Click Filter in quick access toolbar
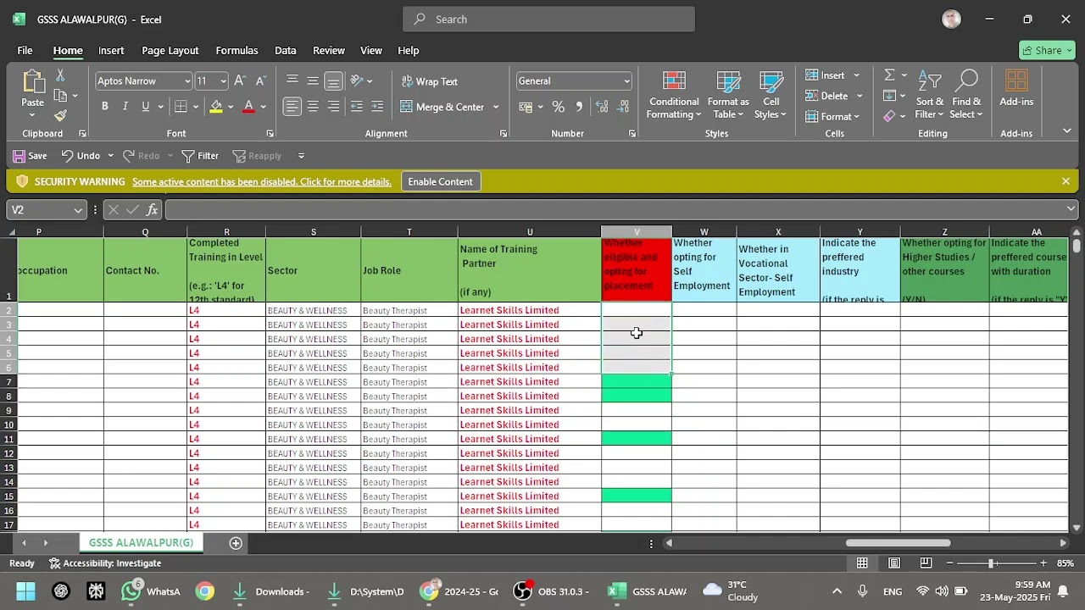This screenshot has height=610, width=1085. click(200, 156)
